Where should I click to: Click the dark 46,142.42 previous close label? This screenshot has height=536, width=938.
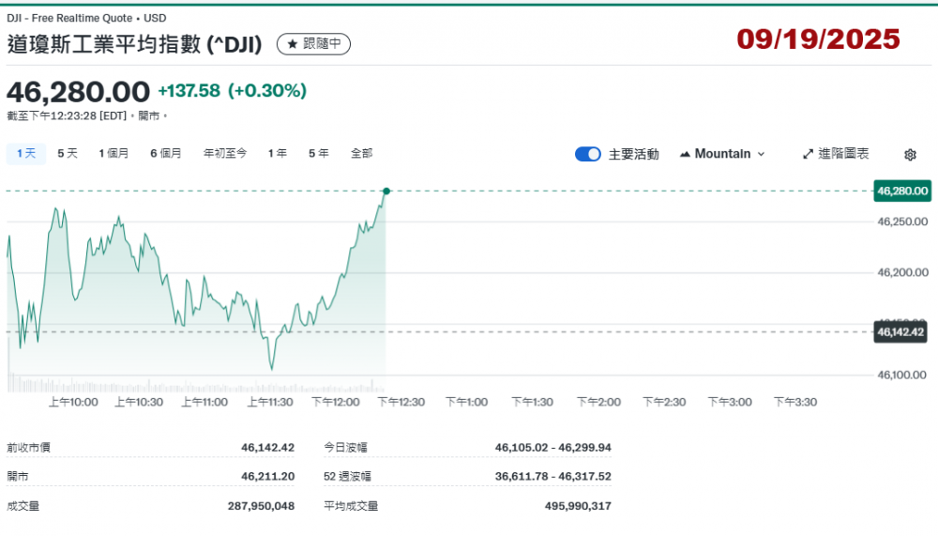[901, 331]
